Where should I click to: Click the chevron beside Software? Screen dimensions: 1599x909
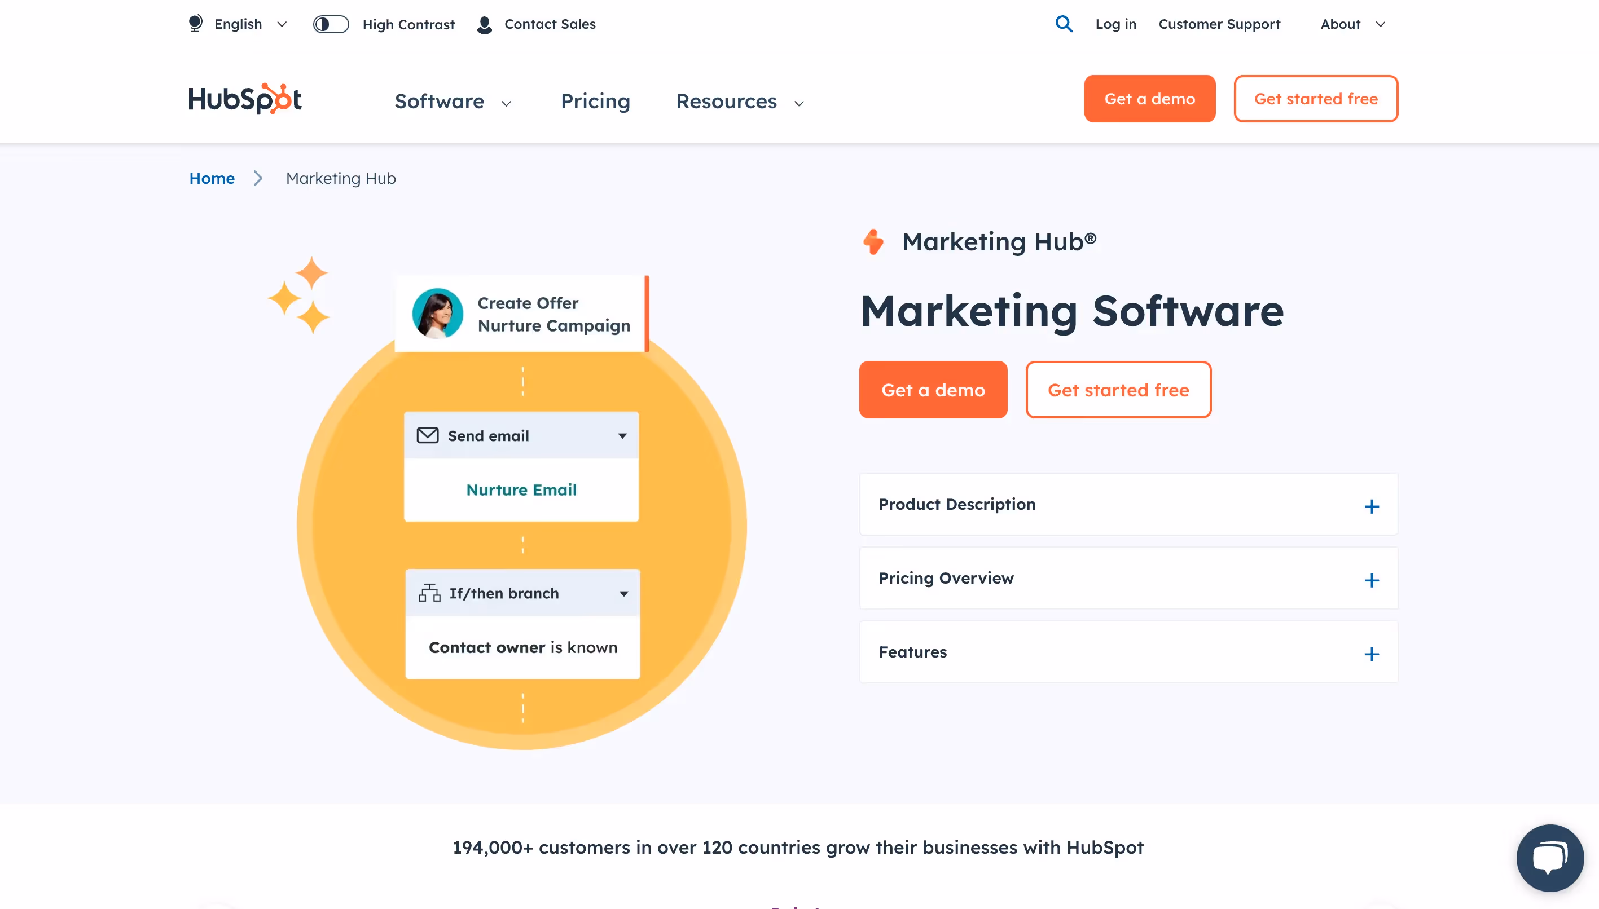click(x=507, y=104)
